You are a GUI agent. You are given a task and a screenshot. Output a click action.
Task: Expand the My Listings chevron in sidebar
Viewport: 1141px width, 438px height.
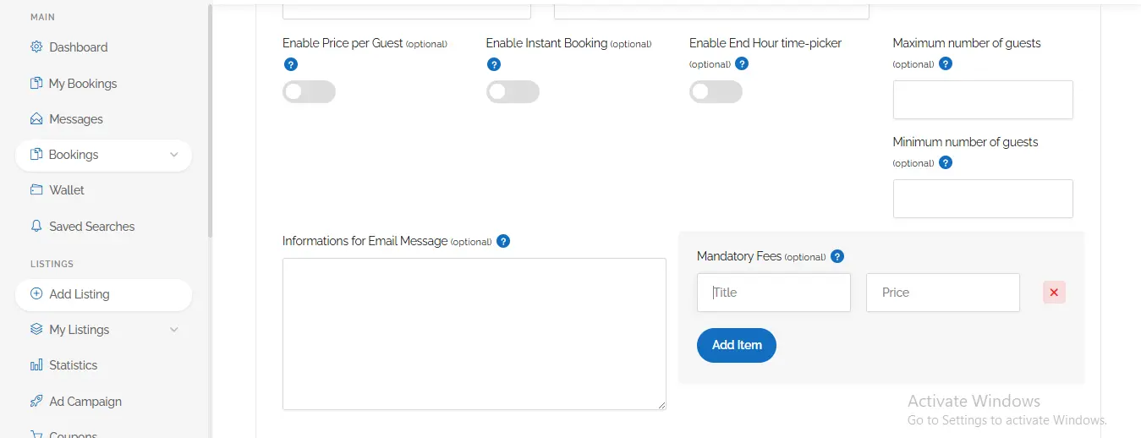174,330
